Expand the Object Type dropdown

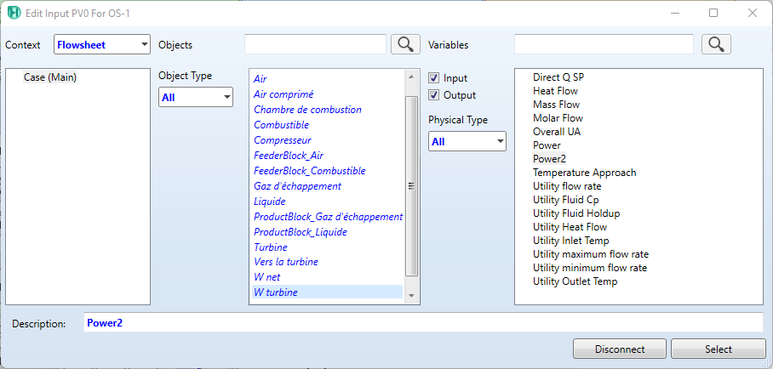click(x=196, y=98)
